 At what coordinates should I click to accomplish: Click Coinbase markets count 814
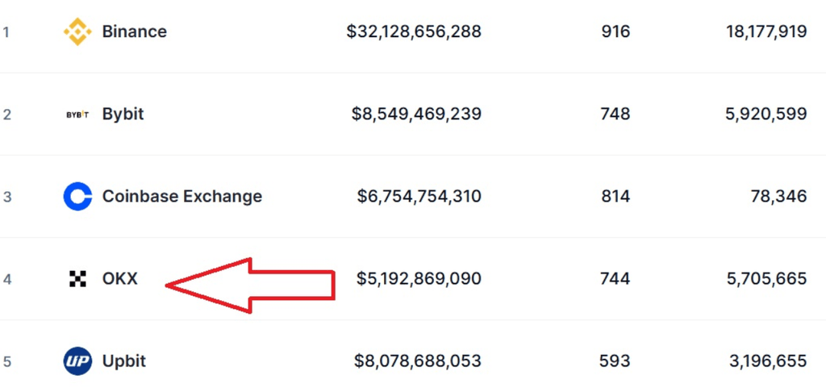[x=615, y=196]
